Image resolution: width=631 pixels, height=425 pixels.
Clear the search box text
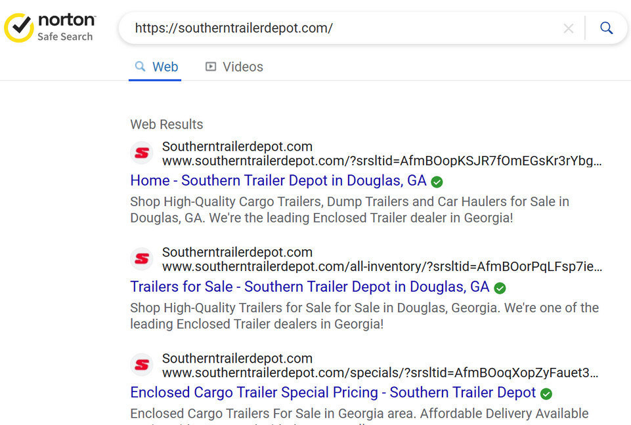(568, 28)
